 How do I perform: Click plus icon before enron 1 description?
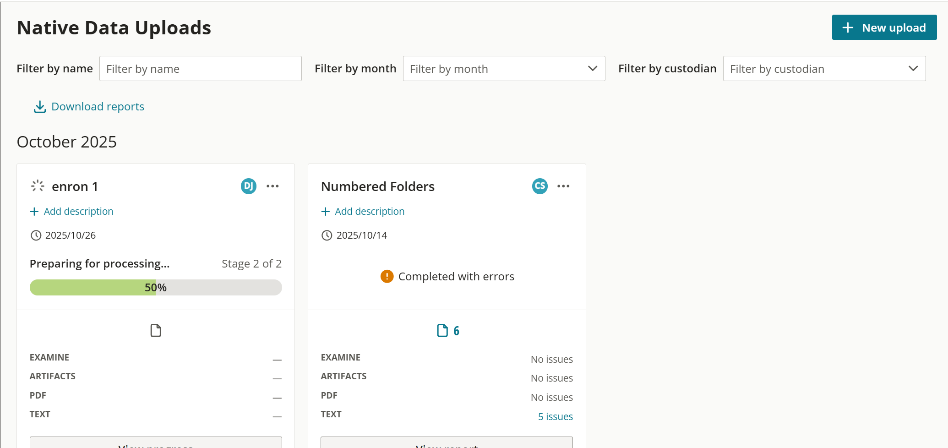click(x=34, y=212)
